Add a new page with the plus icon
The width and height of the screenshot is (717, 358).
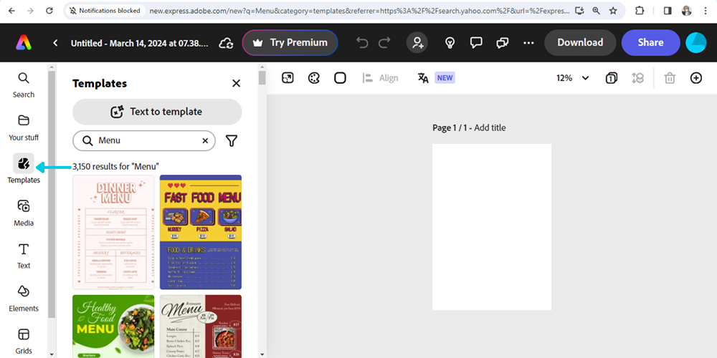696,78
